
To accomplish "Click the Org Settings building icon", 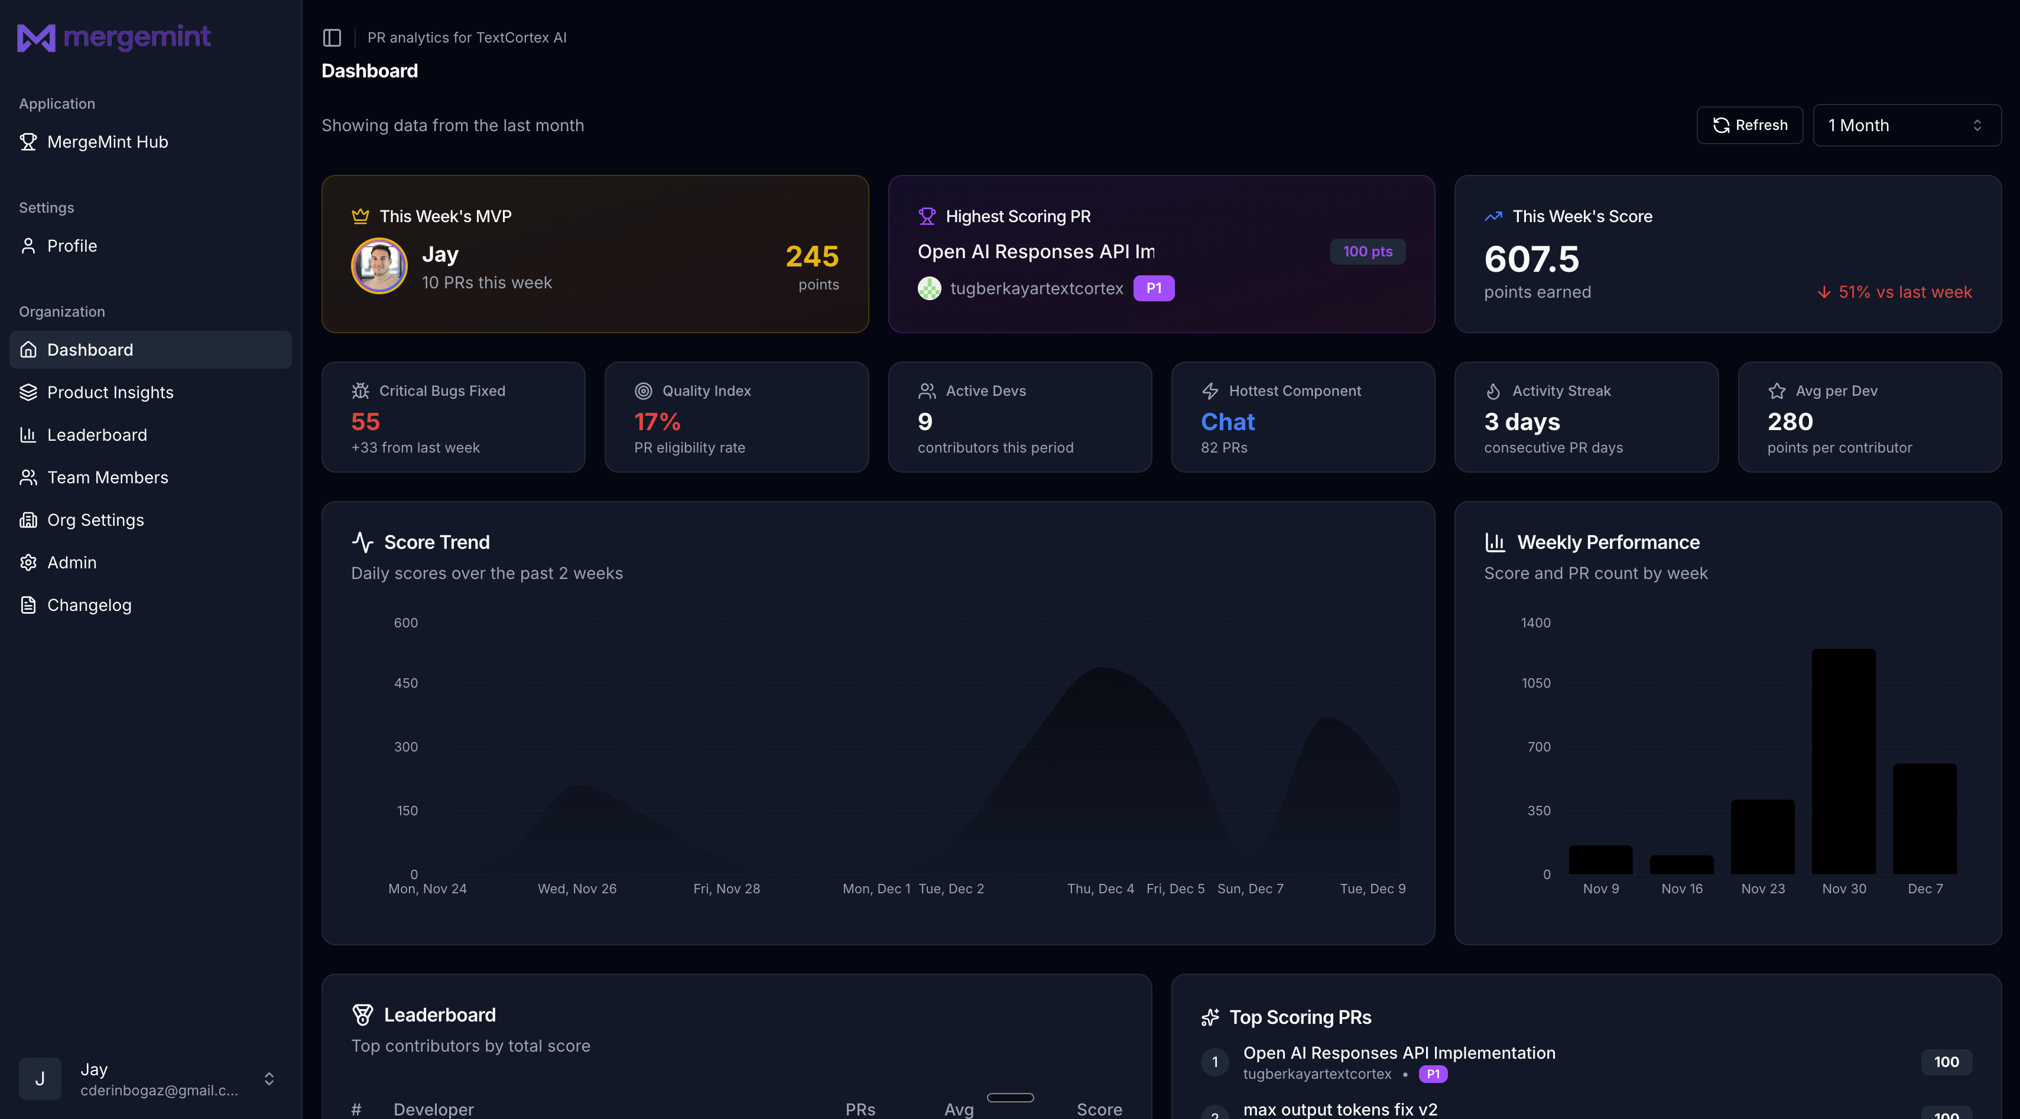I will (28, 520).
